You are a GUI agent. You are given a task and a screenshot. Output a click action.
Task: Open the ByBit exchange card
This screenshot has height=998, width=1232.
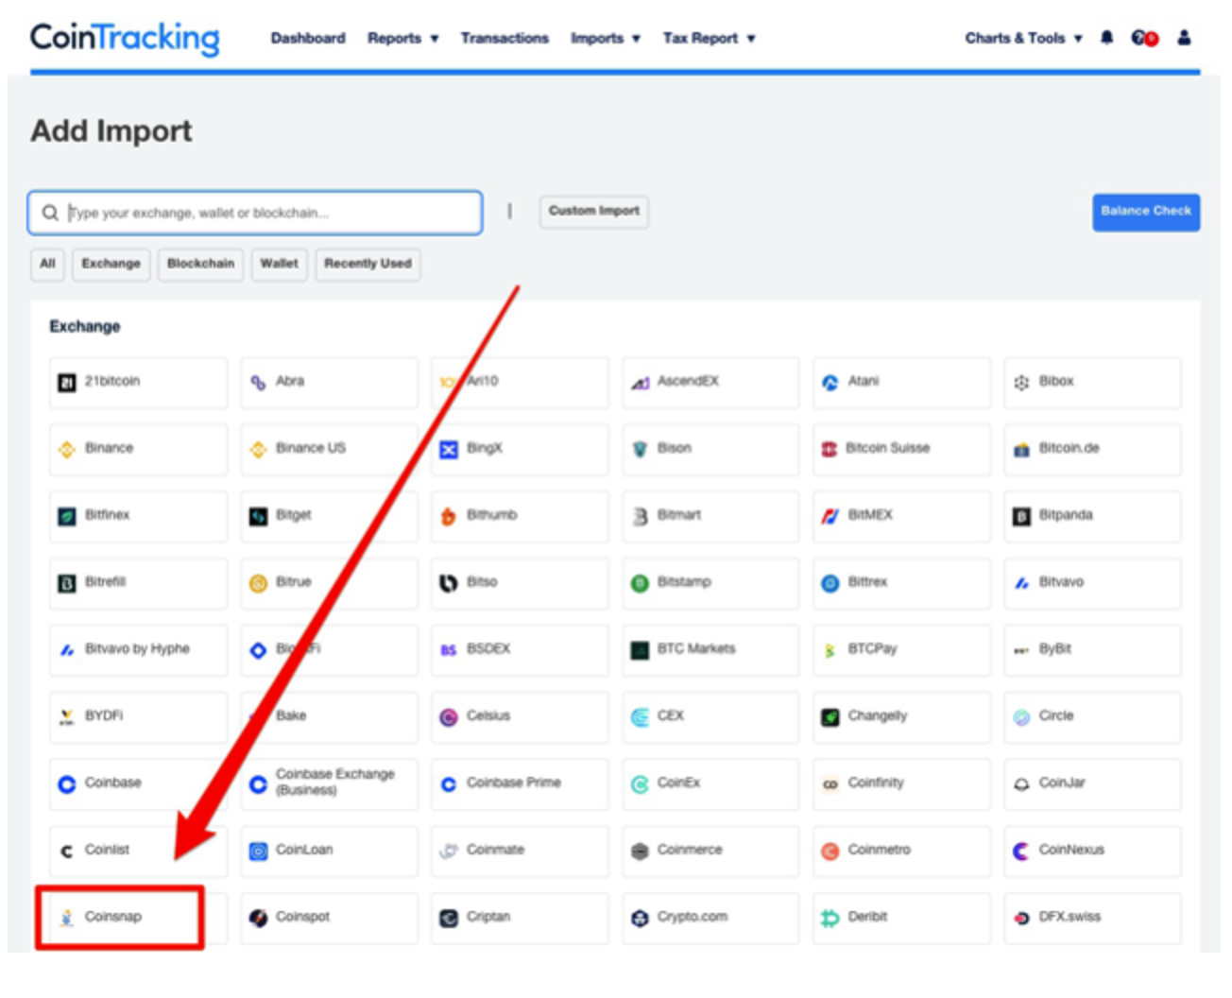click(x=1092, y=649)
